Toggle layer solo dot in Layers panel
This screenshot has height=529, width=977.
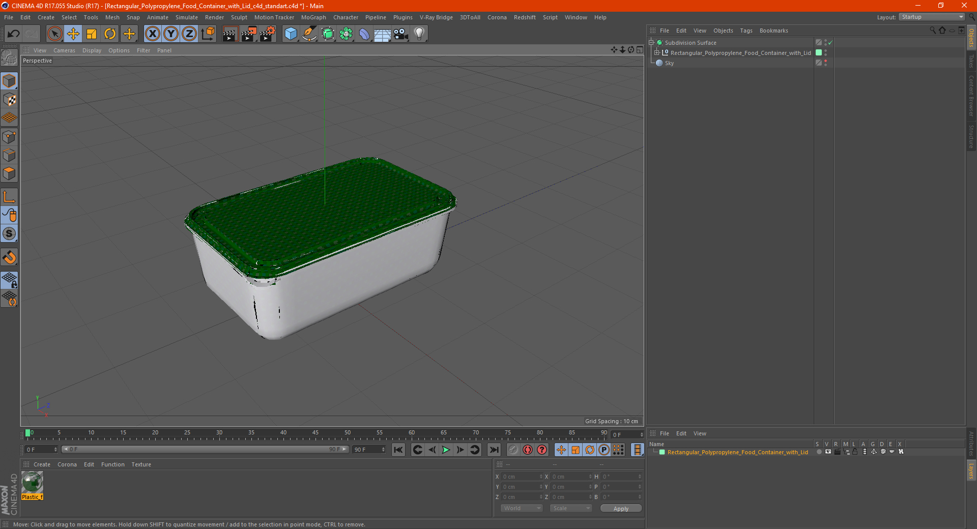tap(819, 452)
